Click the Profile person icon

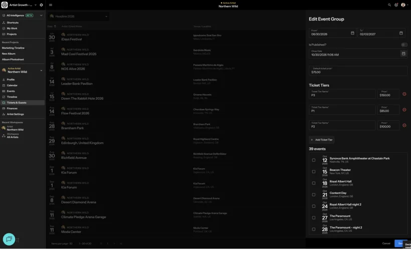4,80
